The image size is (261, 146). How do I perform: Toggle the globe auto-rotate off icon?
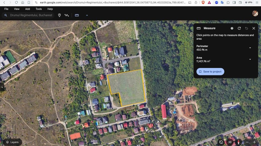coord(221,142)
